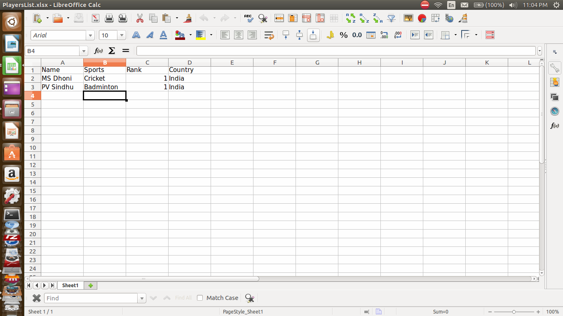This screenshot has width=563, height=316.
Task: Click the Increase Indent icon
Action: (x=415, y=35)
